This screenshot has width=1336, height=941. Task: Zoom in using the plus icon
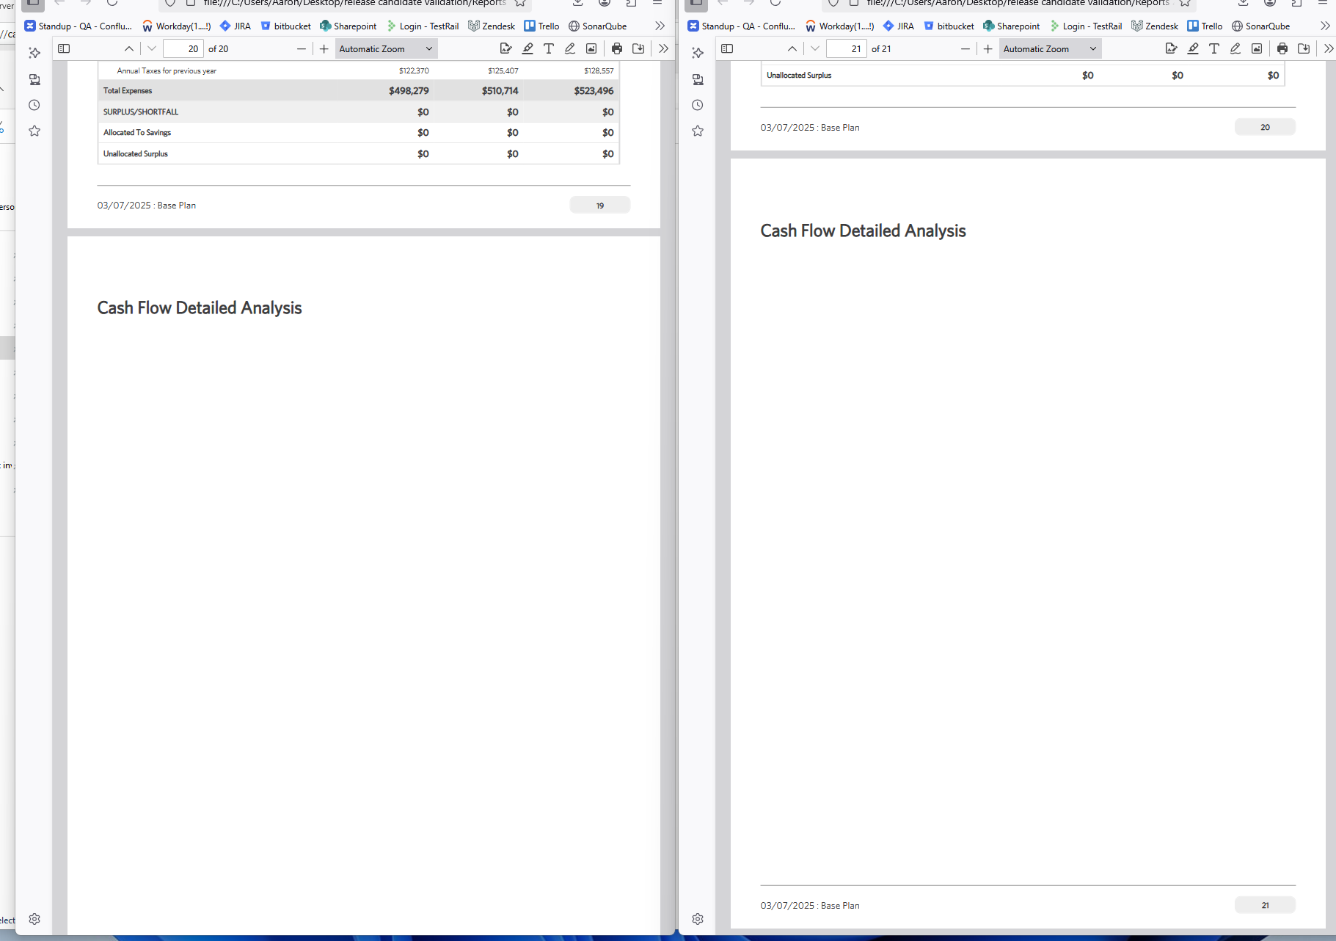coord(324,48)
